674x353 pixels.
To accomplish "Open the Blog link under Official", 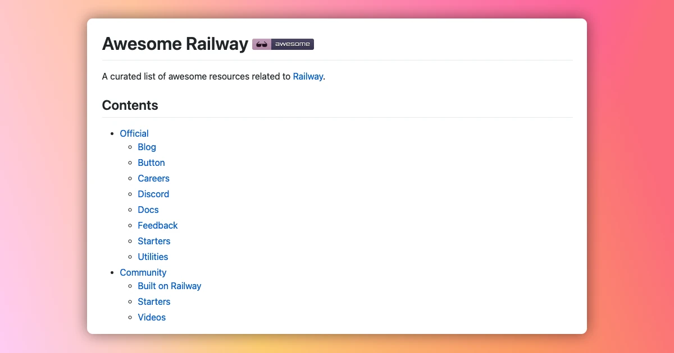I will [x=147, y=147].
